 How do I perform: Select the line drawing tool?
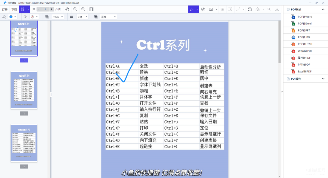tap(238, 9)
